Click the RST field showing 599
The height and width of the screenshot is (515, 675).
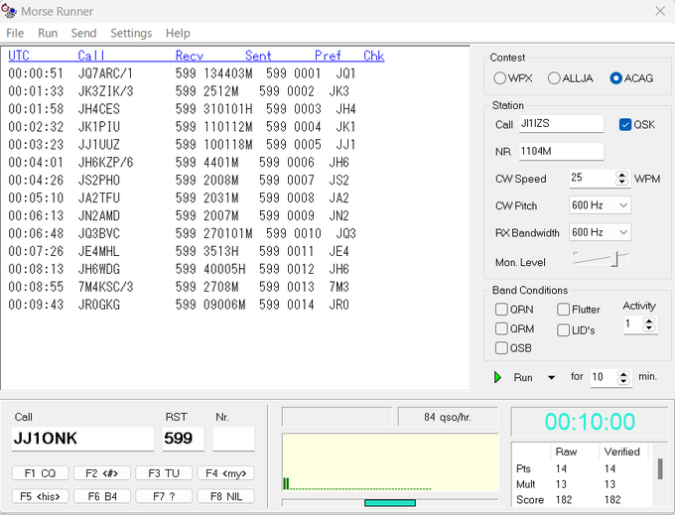[x=184, y=439]
